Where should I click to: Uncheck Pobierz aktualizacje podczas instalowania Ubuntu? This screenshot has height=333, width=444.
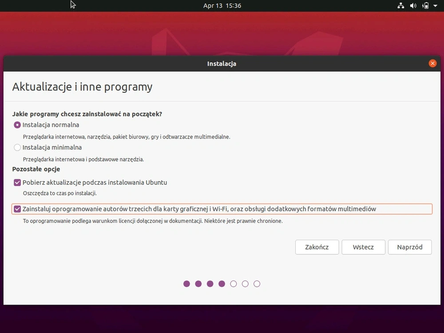click(x=17, y=182)
